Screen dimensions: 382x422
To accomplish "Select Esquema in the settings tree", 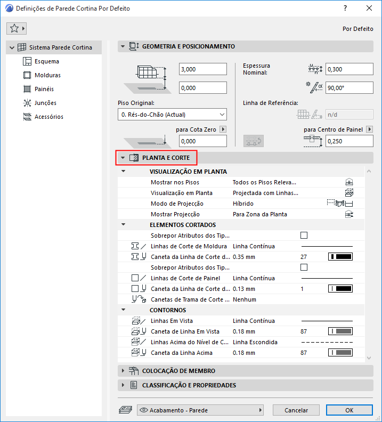I will pos(47,61).
